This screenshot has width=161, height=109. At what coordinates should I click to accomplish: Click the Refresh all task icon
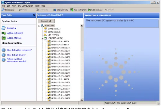(x=4, y=28)
